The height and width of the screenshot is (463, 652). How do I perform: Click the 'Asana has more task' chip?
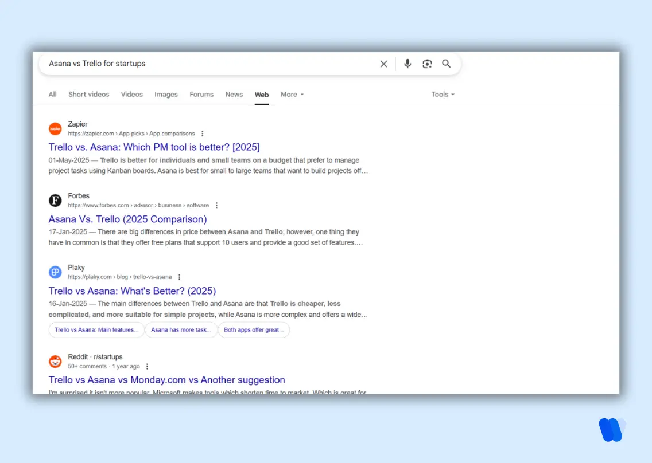click(181, 329)
